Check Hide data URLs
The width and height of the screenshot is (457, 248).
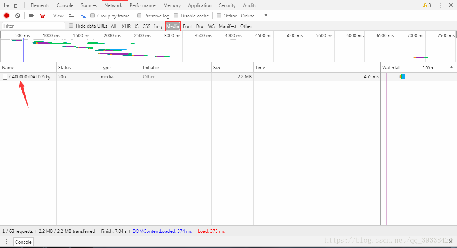[71, 26]
